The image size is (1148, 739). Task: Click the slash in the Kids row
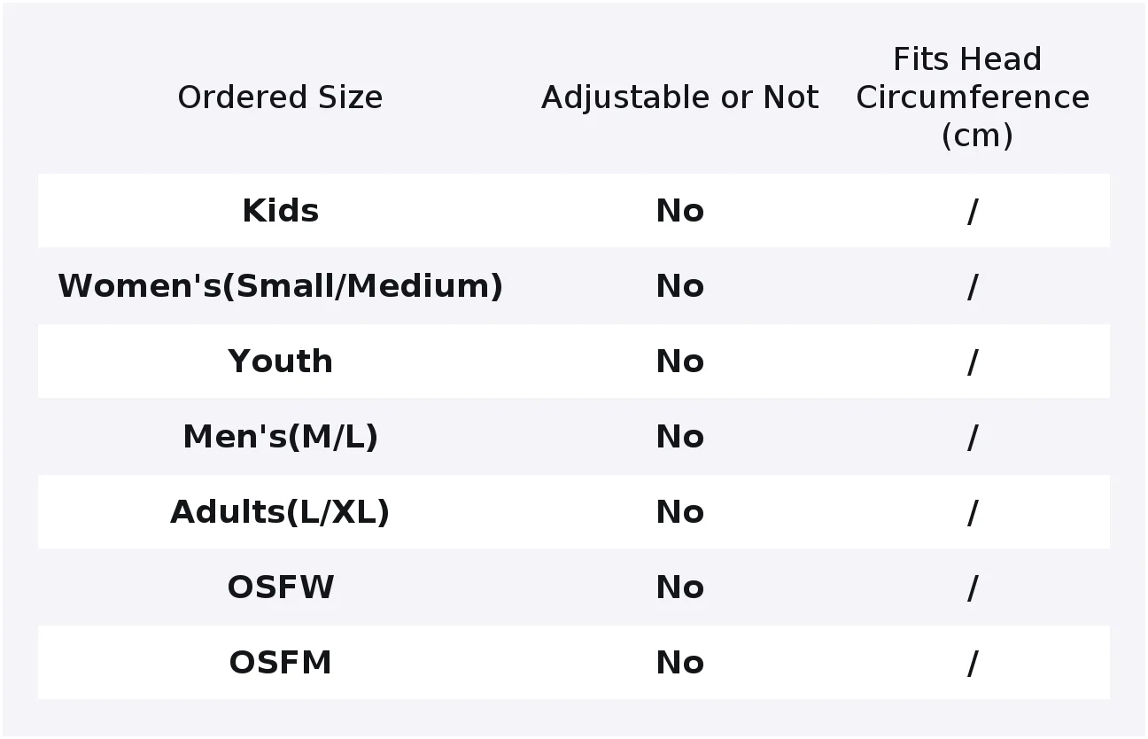[973, 211]
